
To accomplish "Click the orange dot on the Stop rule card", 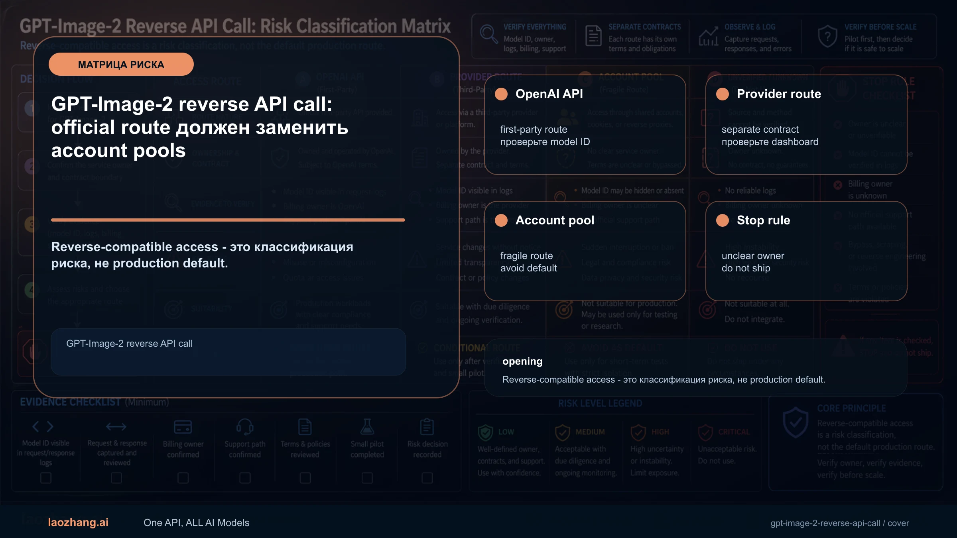I will (723, 220).
